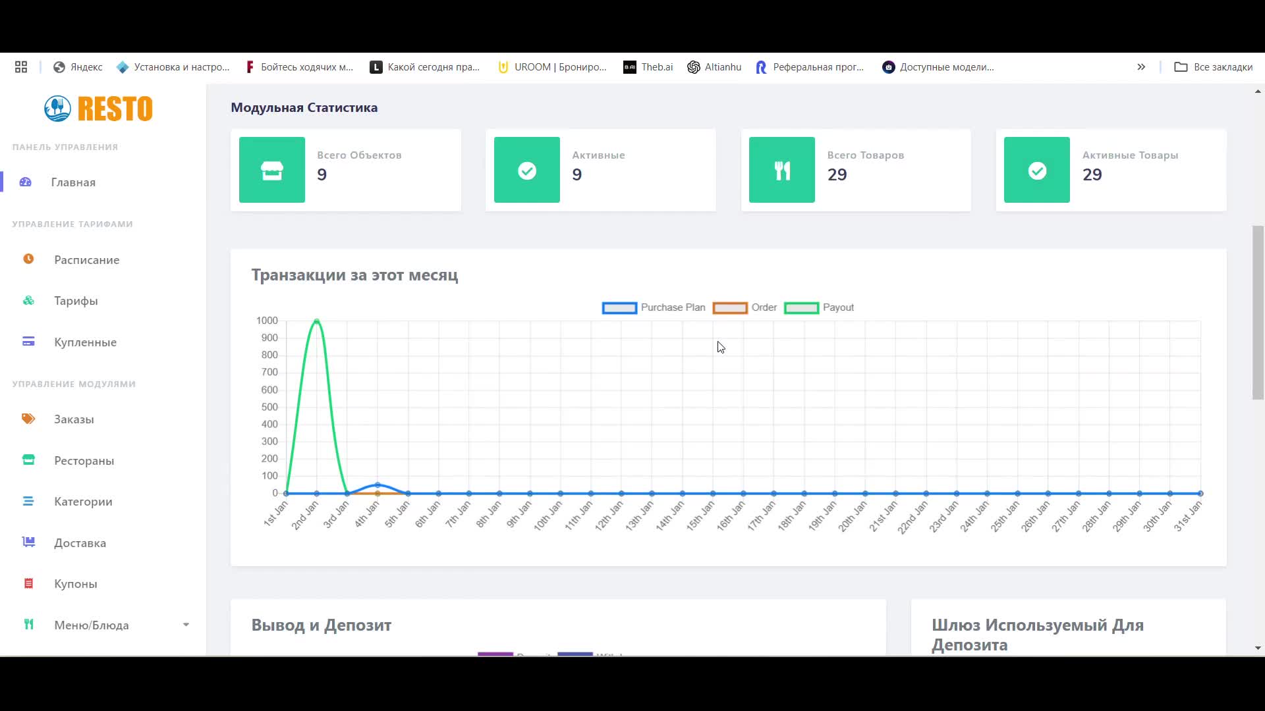Click the Купленные card icon
The image size is (1265, 711).
click(x=28, y=342)
